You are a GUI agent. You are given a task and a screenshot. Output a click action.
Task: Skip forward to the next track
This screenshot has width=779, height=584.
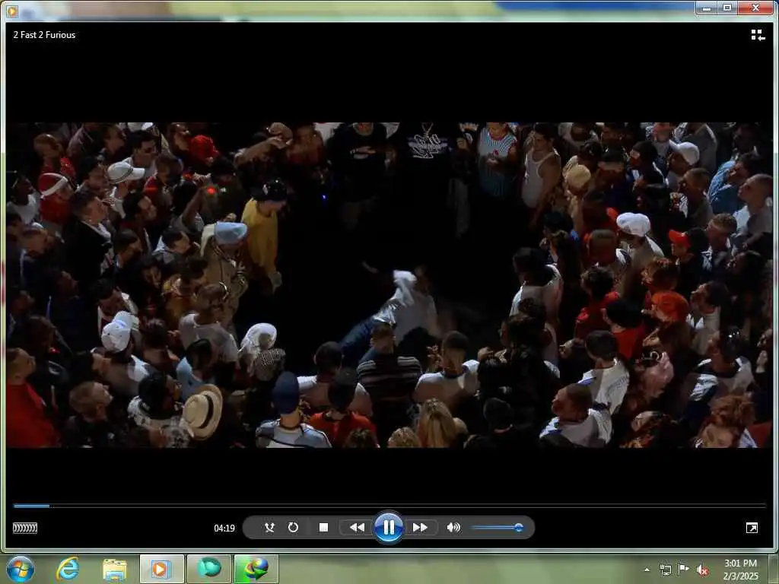(x=420, y=528)
